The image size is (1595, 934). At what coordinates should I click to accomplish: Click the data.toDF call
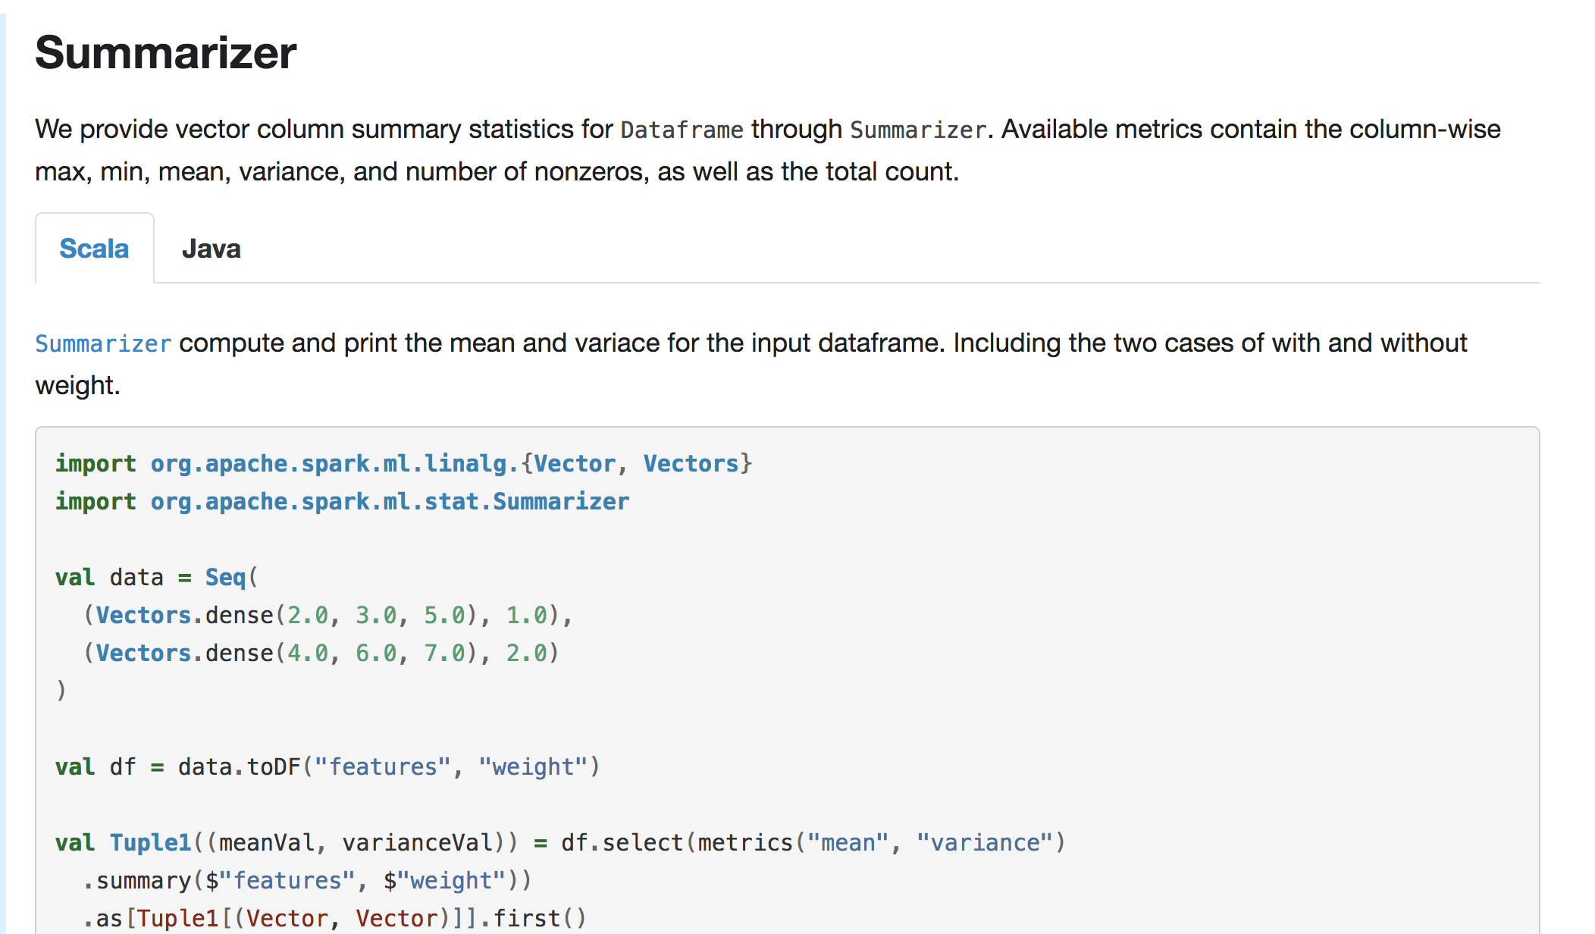[x=239, y=766]
